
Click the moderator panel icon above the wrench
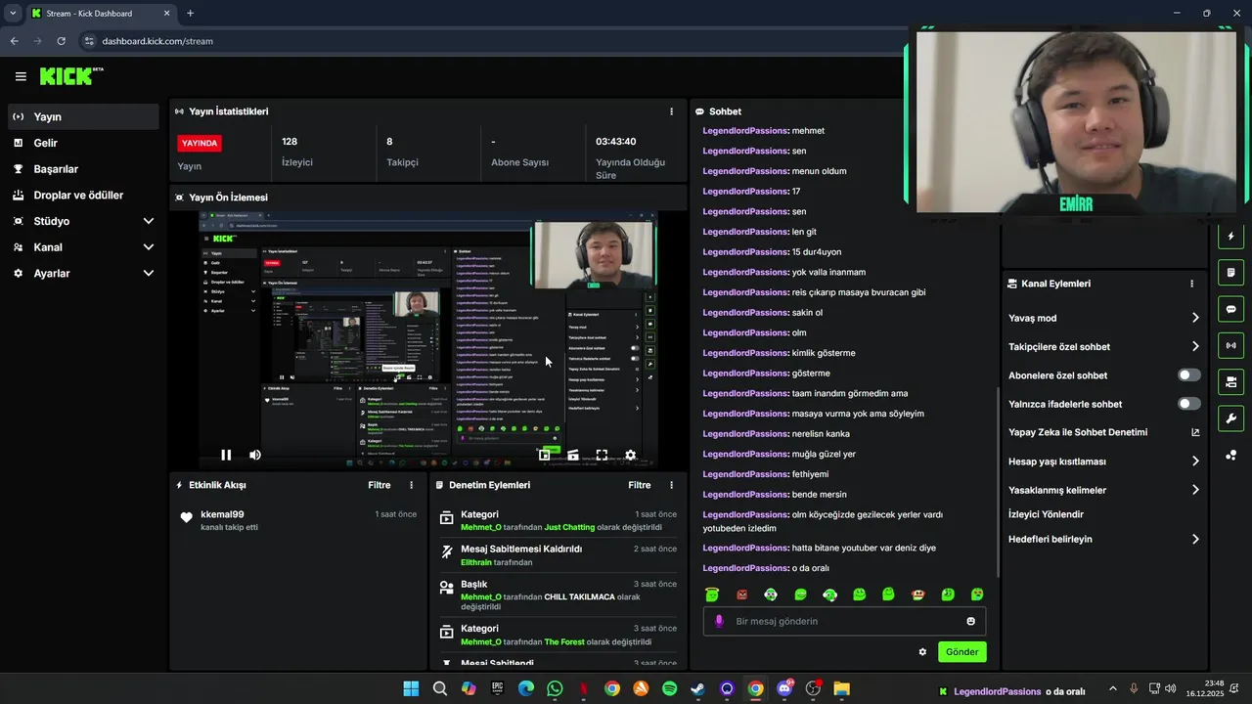[x=1230, y=381]
